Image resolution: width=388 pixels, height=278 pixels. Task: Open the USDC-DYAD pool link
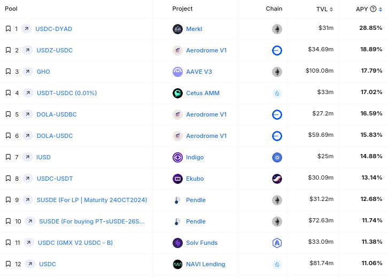53,29
